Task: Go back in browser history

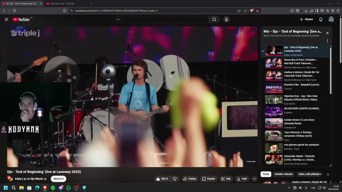Action: tap(4, 11)
